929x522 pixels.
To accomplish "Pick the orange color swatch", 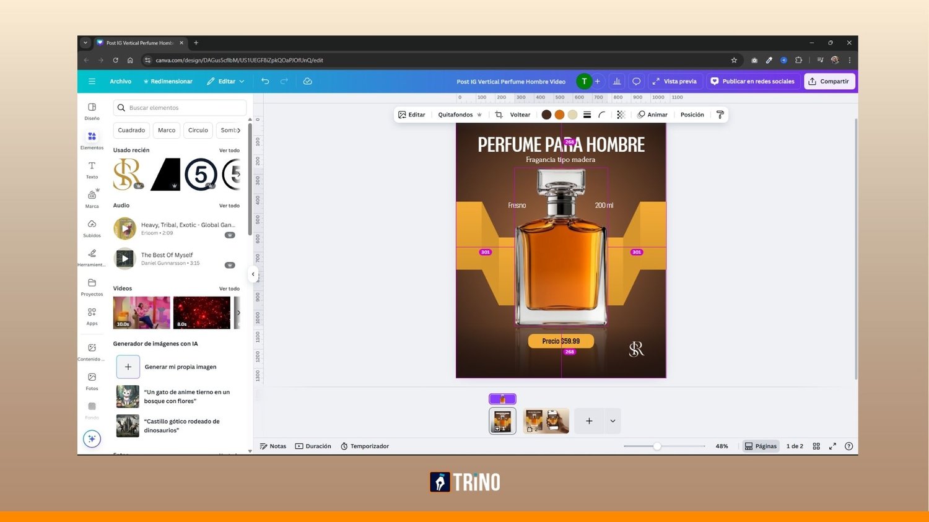I will click(x=559, y=115).
